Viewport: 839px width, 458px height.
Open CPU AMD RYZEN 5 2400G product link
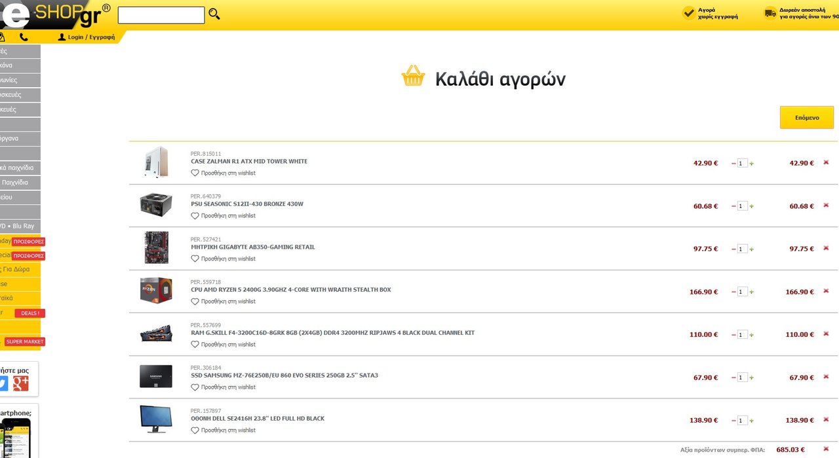point(291,290)
